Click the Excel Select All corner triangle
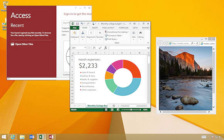Screen dimensions: 224x140 73,53
